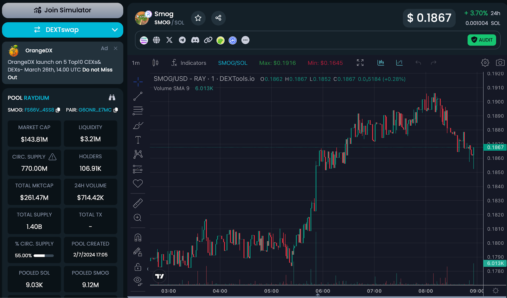
Task: Open the Smog website globe icon
Action: tap(157, 40)
